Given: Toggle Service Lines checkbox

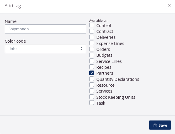Looking at the screenshot, I should coord(92,61).
